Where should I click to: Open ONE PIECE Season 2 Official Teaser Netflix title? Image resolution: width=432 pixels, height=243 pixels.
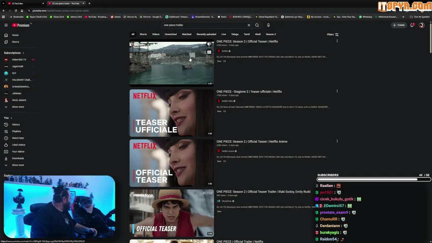247,42
